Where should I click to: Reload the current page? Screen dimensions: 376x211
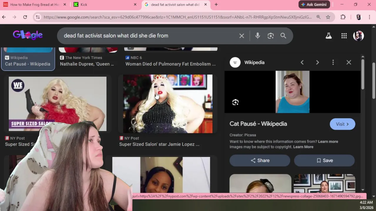pos(25,17)
